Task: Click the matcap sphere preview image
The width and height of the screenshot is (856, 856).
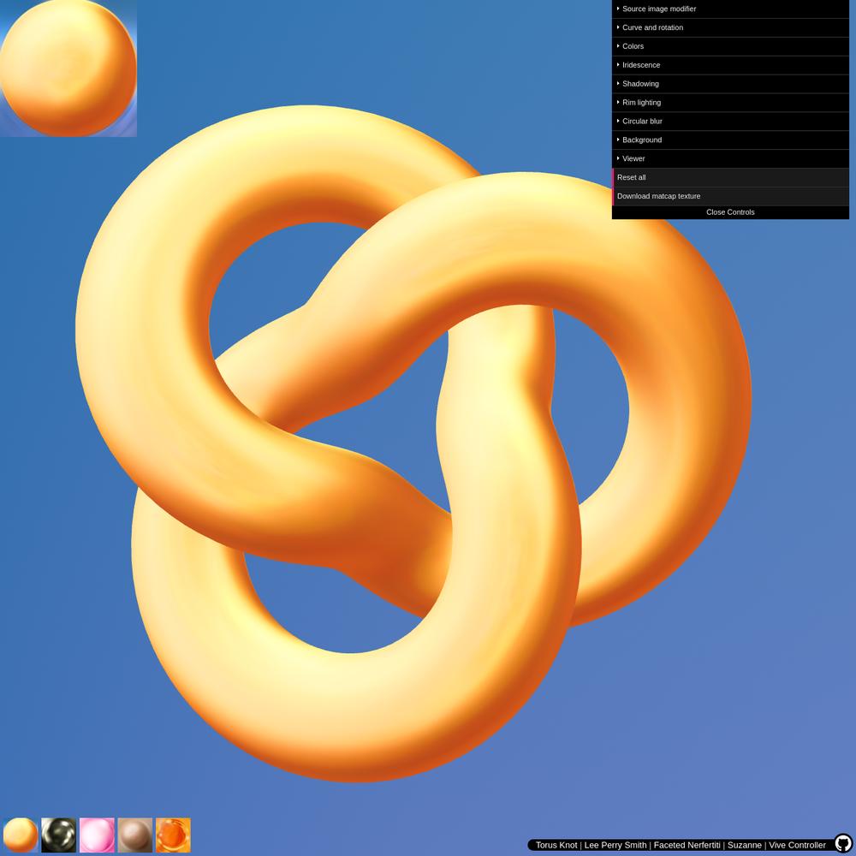Action: click(x=68, y=68)
